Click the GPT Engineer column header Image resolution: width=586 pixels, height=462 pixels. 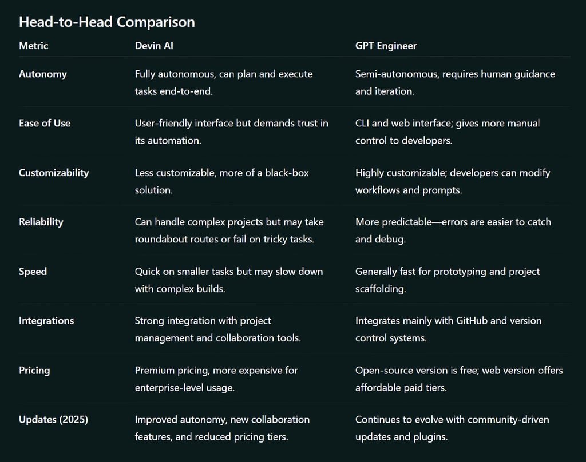(x=386, y=46)
